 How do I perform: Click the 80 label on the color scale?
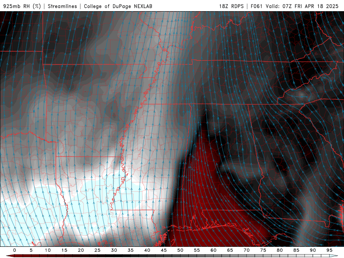(280, 250)
